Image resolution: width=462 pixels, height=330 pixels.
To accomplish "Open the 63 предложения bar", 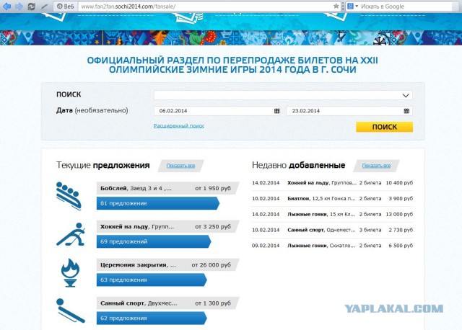I will (152, 280).
